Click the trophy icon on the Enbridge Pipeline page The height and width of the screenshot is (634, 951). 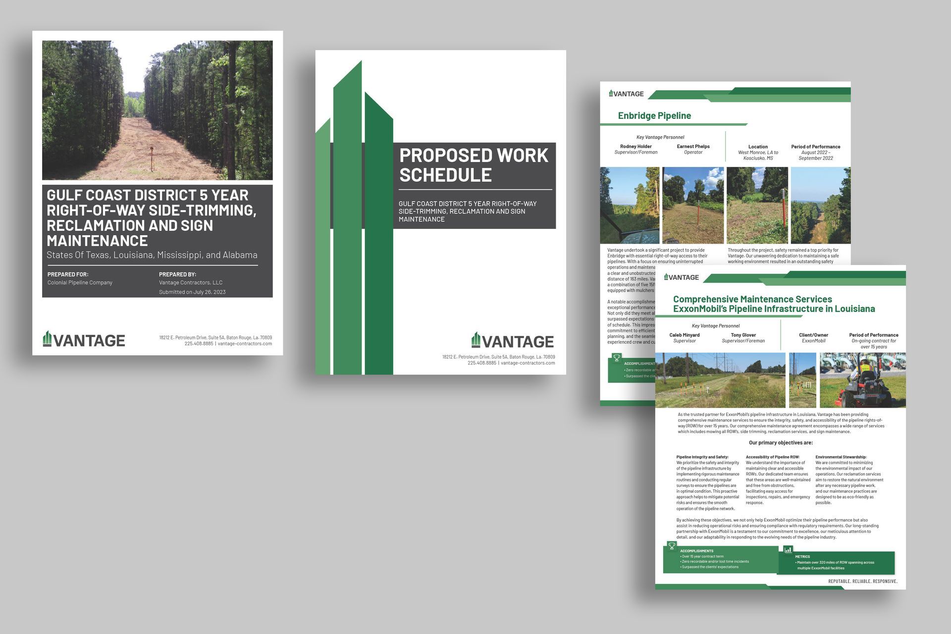(x=617, y=357)
